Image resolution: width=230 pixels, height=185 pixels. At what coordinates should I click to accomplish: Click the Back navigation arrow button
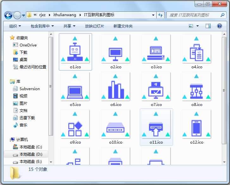click(x=8, y=15)
